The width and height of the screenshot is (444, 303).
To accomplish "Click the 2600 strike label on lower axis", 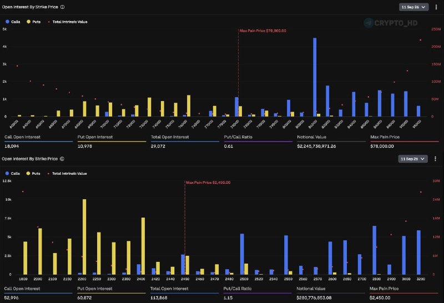I will coord(332,279).
